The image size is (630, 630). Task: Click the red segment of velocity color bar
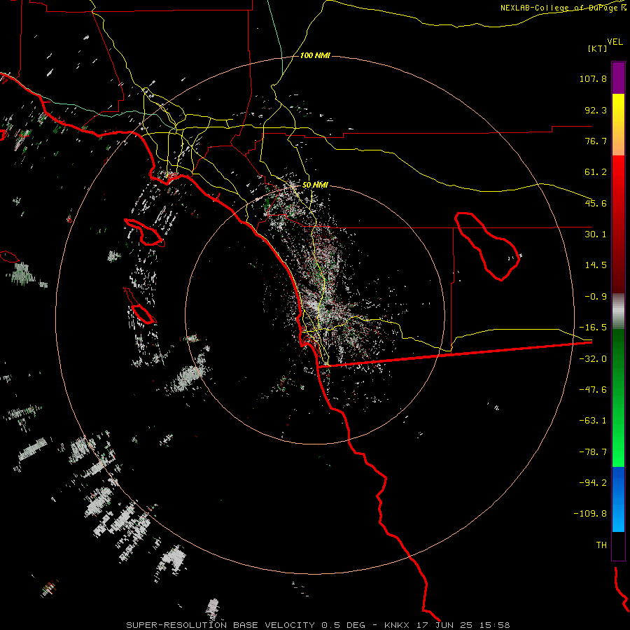(x=618, y=224)
